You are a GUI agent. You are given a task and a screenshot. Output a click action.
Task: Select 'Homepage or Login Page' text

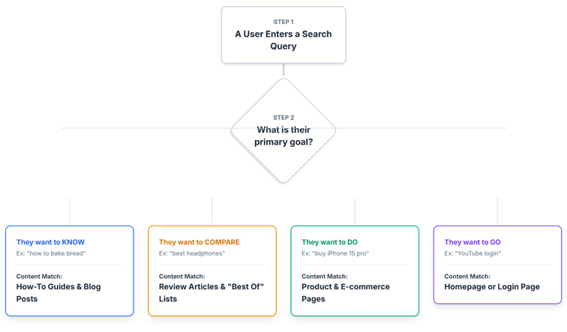pos(492,287)
